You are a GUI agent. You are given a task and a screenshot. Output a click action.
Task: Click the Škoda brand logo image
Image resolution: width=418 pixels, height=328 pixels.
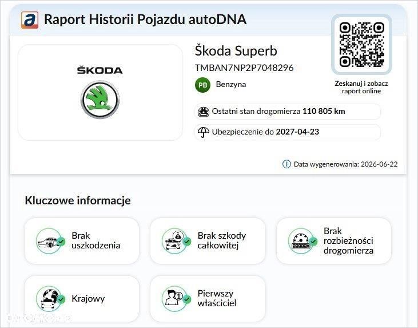pyautogui.click(x=100, y=92)
